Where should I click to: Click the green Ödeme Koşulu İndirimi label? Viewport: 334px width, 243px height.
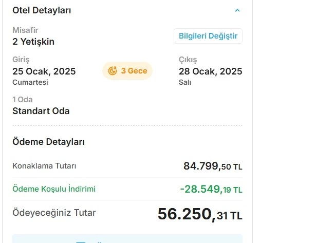tap(54, 189)
